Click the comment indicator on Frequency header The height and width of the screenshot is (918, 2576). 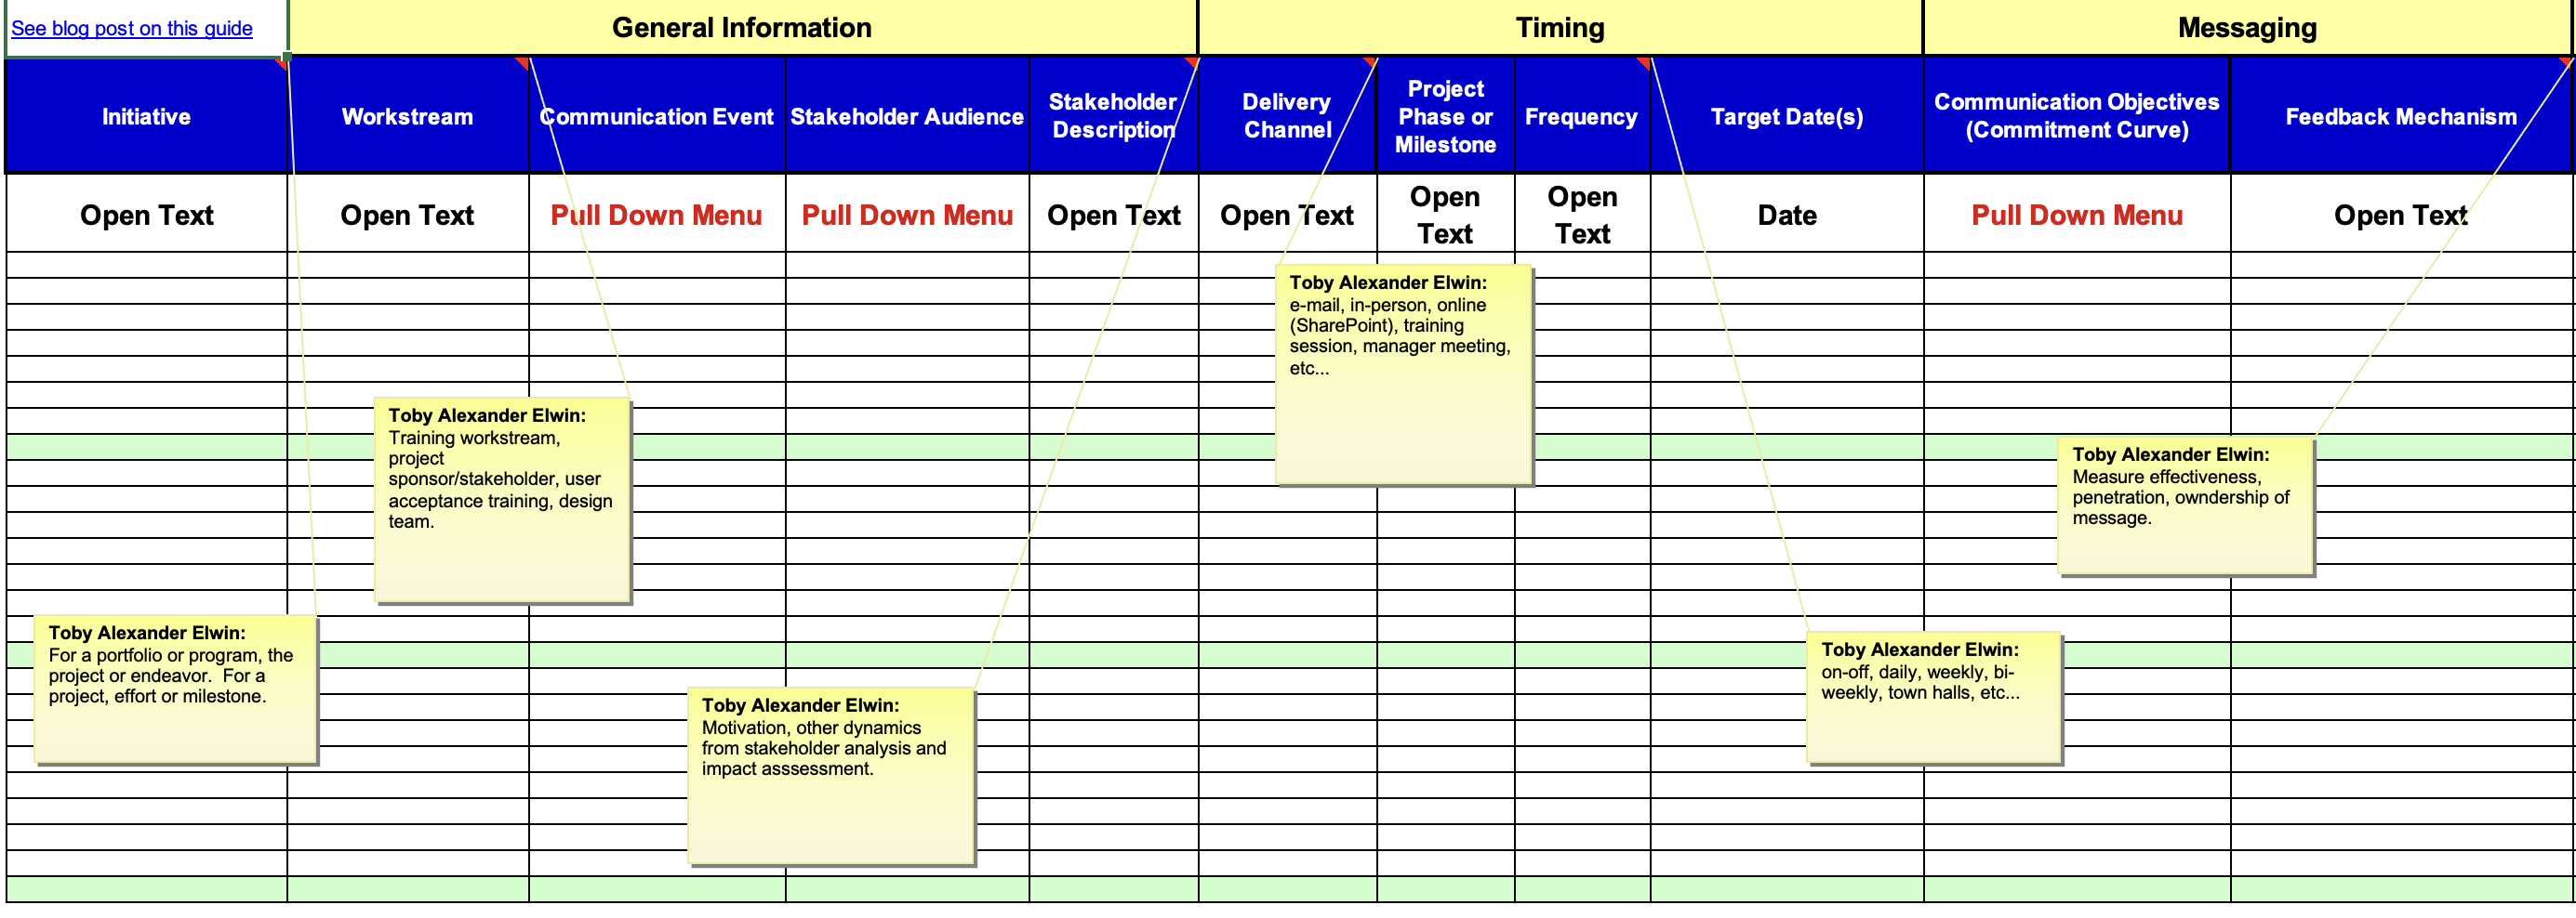[x=1643, y=64]
